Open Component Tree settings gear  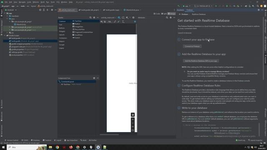[x=94, y=78]
